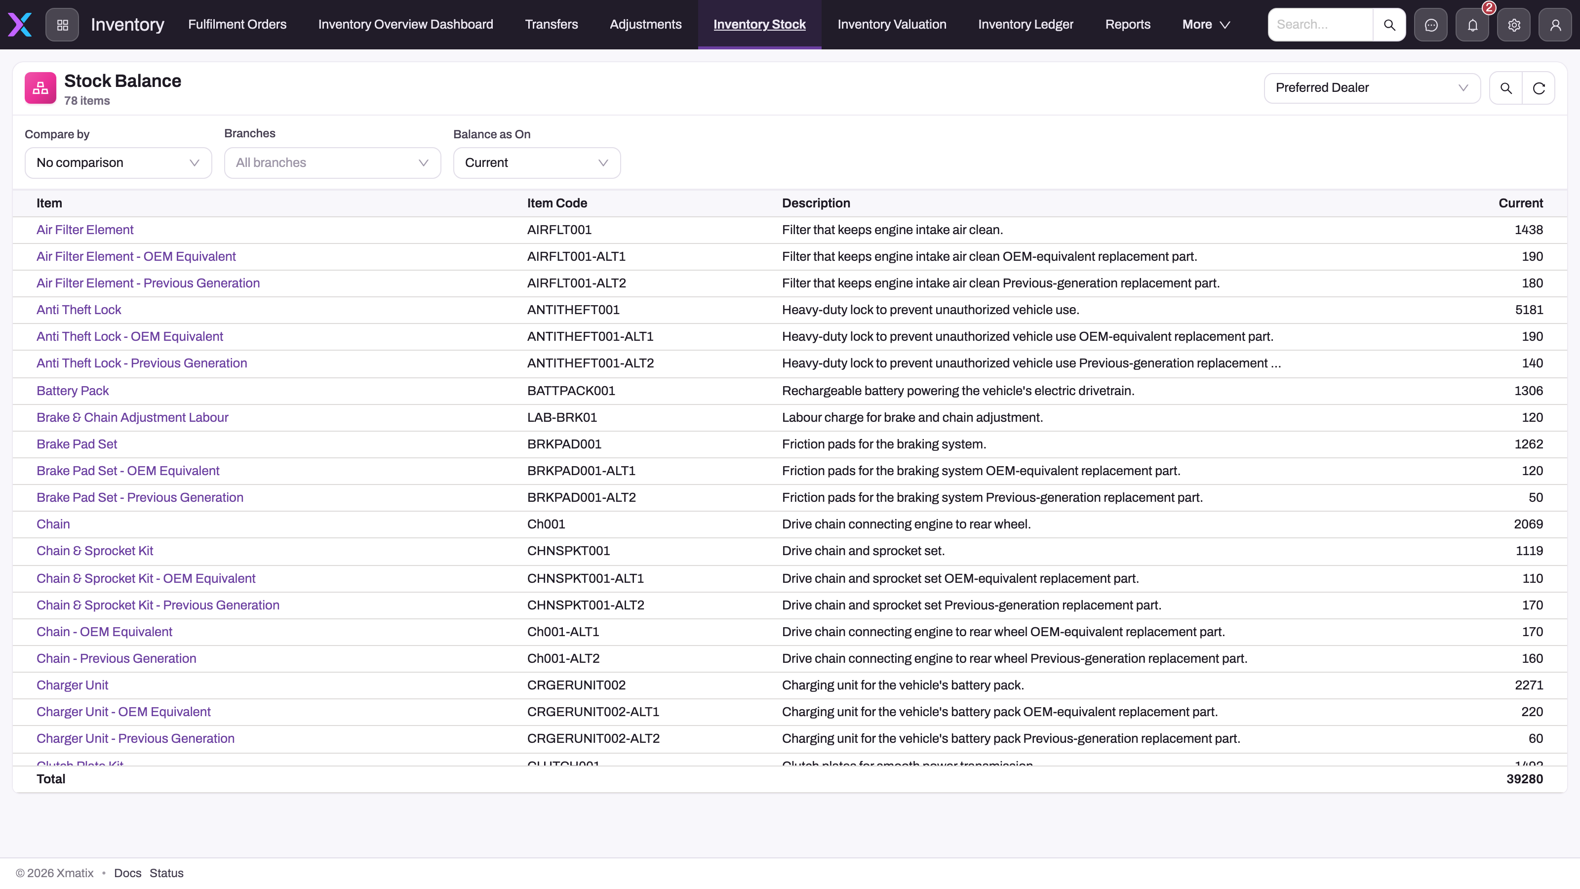The image size is (1580, 889).
Task: Open Chain - Previous Generation item
Action: pos(116,658)
